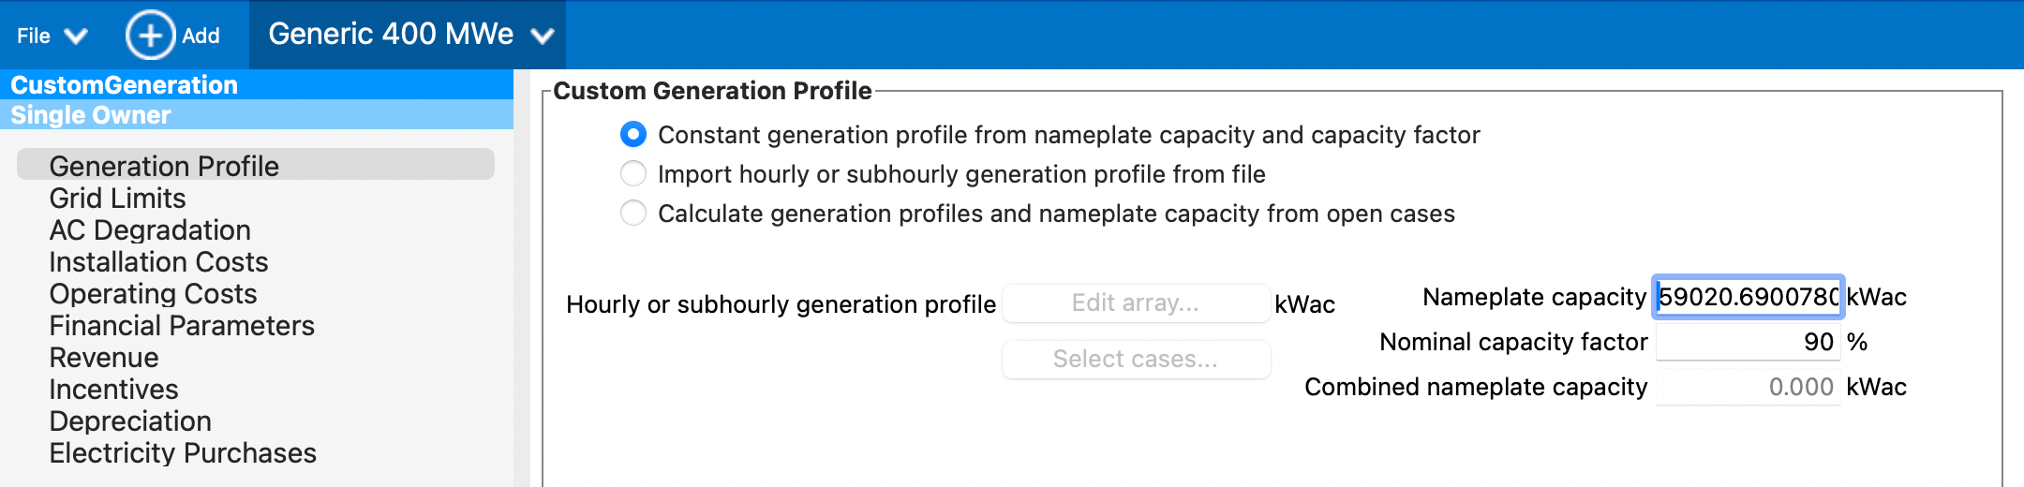Expand the File dropdown chevron
This screenshot has height=487, width=2024.
coord(75,37)
